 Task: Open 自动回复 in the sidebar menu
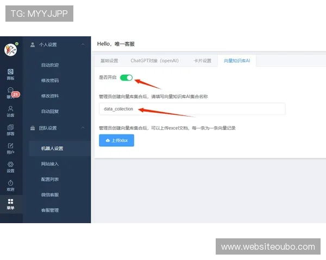50,112
